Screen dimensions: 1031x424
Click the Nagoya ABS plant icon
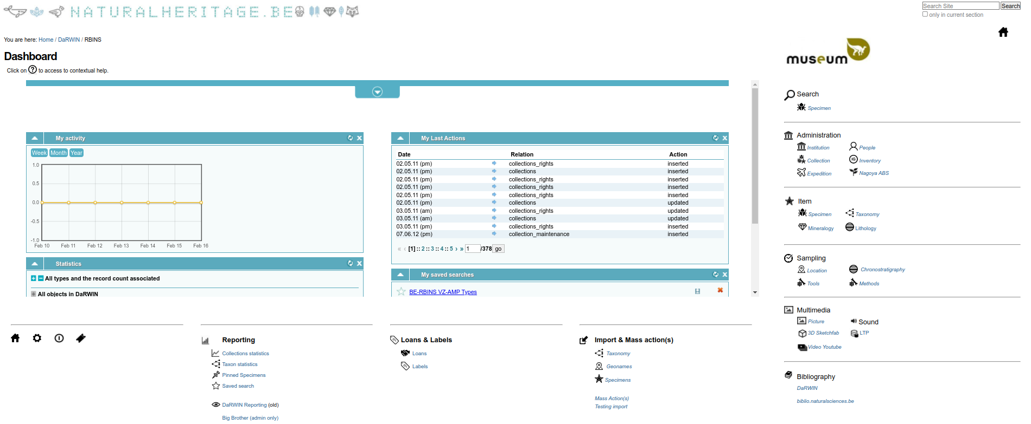(853, 172)
